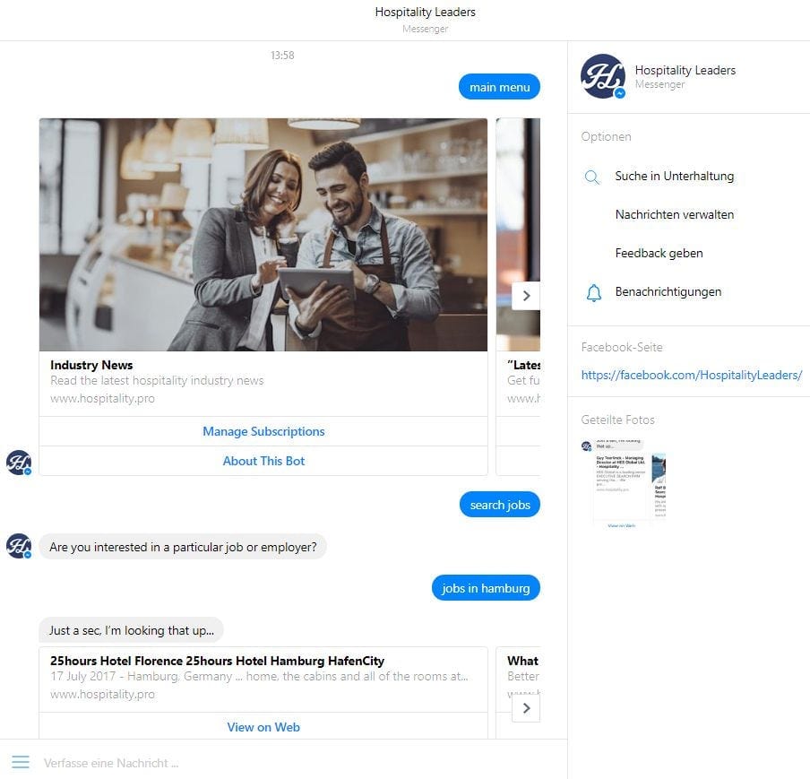Click the '13:58' timestamp
The height and width of the screenshot is (779, 810).
coord(282,56)
